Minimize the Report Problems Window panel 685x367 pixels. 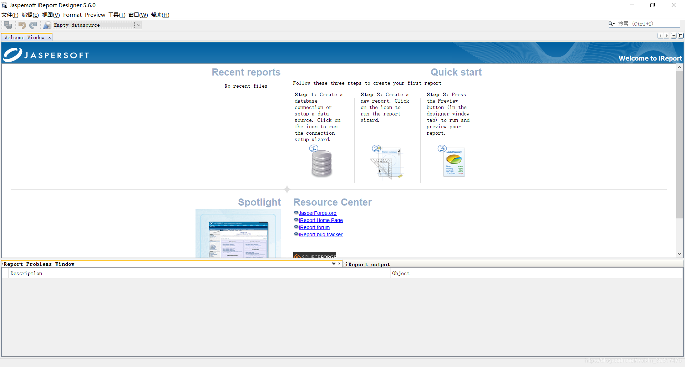click(x=334, y=263)
